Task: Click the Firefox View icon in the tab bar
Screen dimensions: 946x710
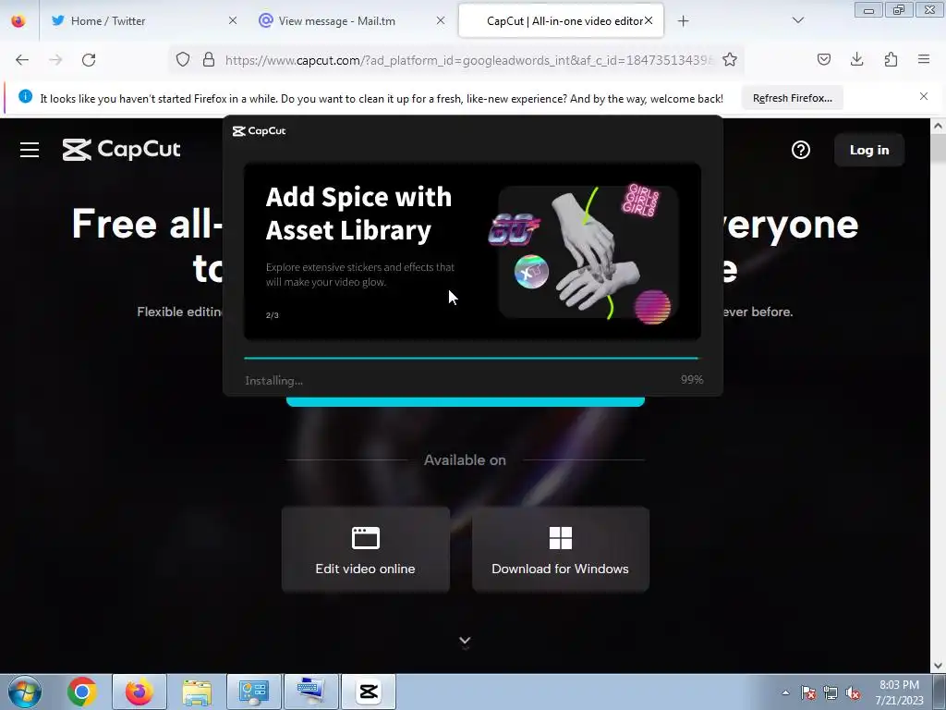Action: pos(18,21)
